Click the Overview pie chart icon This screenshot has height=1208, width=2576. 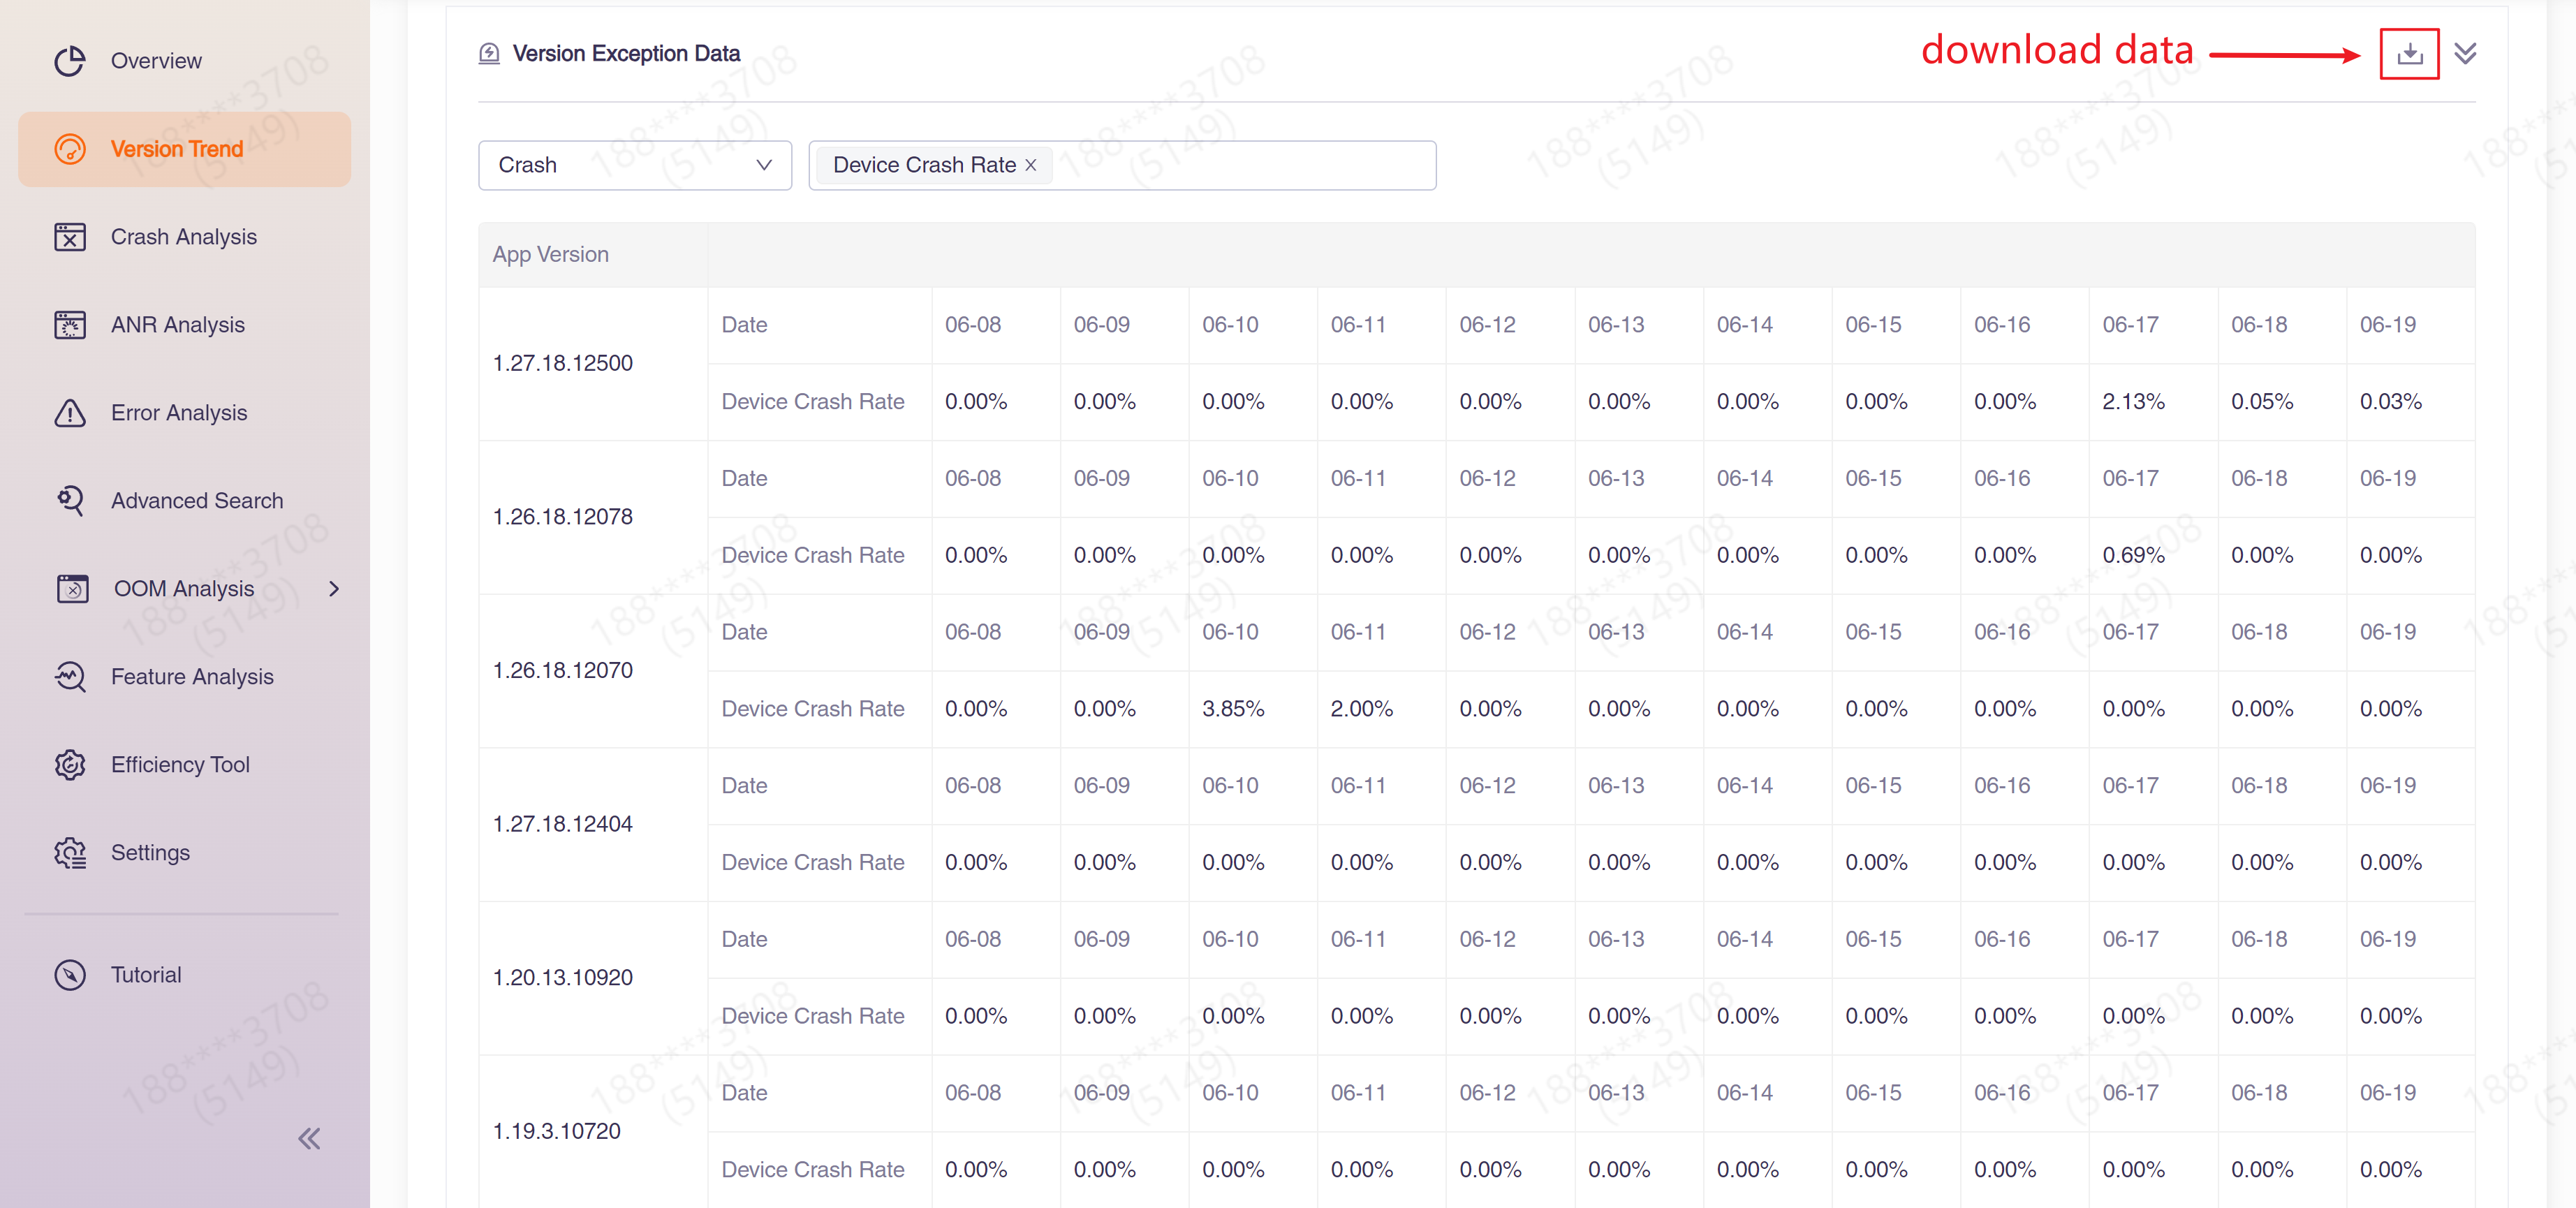point(70,61)
